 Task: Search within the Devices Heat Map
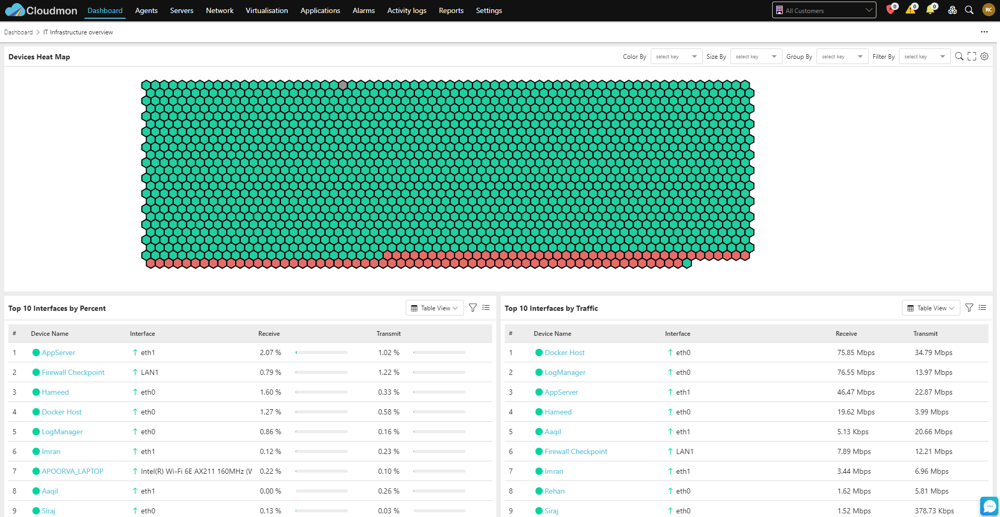pos(959,56)
